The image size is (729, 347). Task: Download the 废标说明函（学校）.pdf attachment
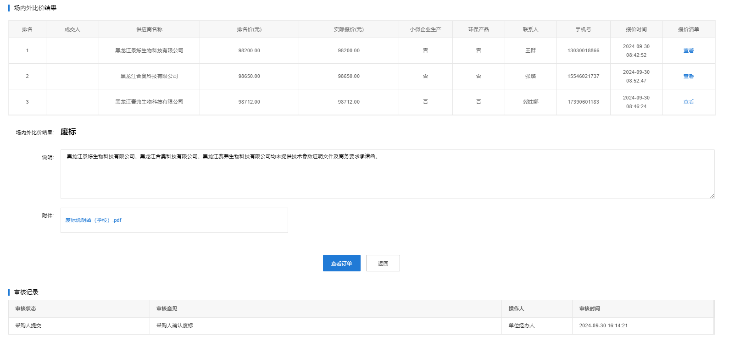(x=93, y=220)
